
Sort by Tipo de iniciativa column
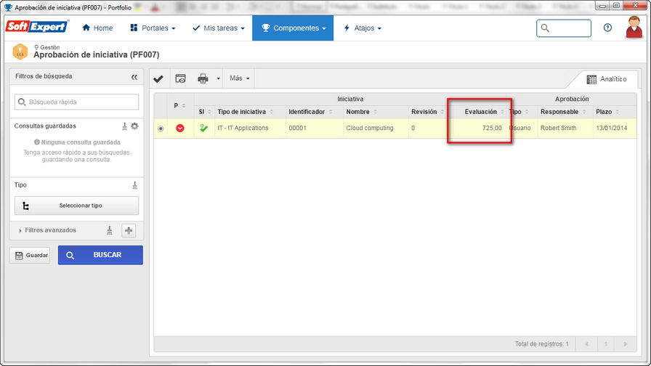click(246, 112)
